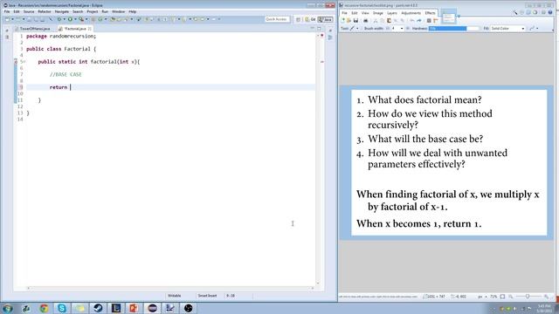
Task: Click the Quick Access search field in Eclipse
Action: (x=277, y=19)
